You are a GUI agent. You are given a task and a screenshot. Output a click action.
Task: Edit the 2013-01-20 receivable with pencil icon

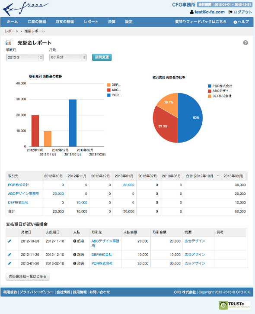[x=10, y=263]
